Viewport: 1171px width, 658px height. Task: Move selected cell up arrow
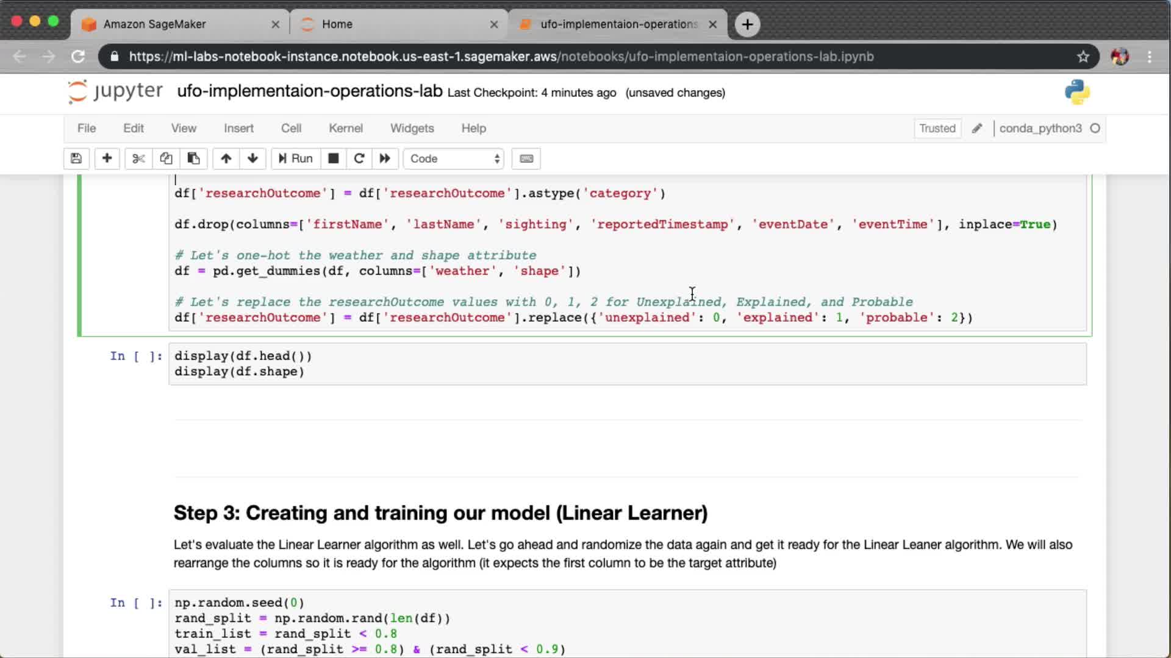coord(226,158)
